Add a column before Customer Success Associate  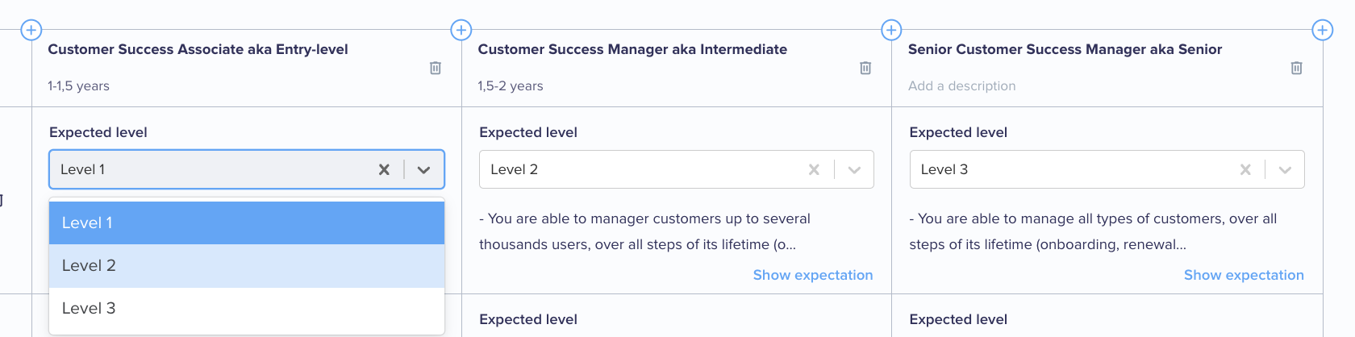[x=31, y=30]
